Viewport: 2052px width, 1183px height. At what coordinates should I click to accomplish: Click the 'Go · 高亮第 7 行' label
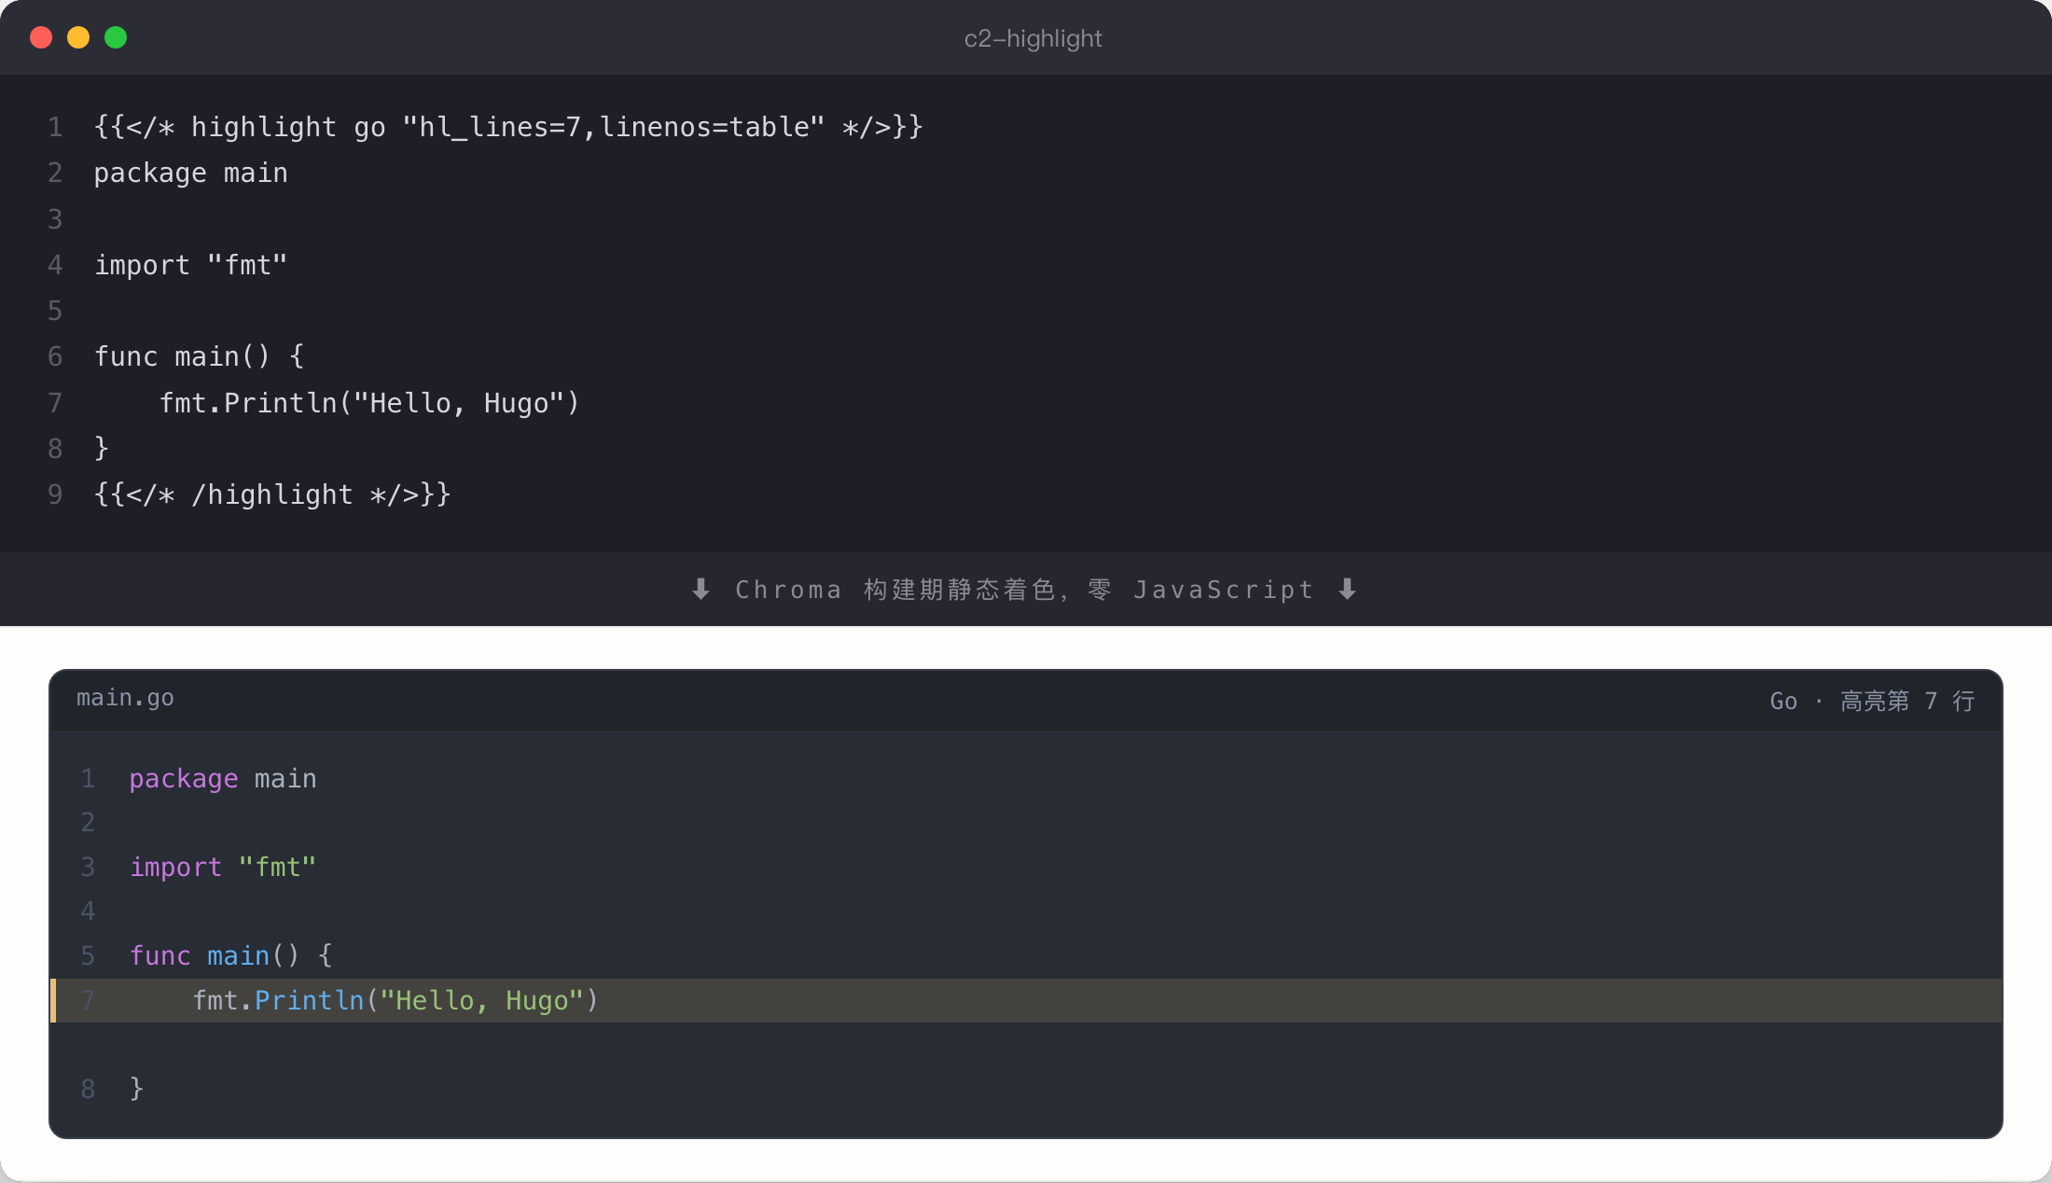coord(1872,701)
